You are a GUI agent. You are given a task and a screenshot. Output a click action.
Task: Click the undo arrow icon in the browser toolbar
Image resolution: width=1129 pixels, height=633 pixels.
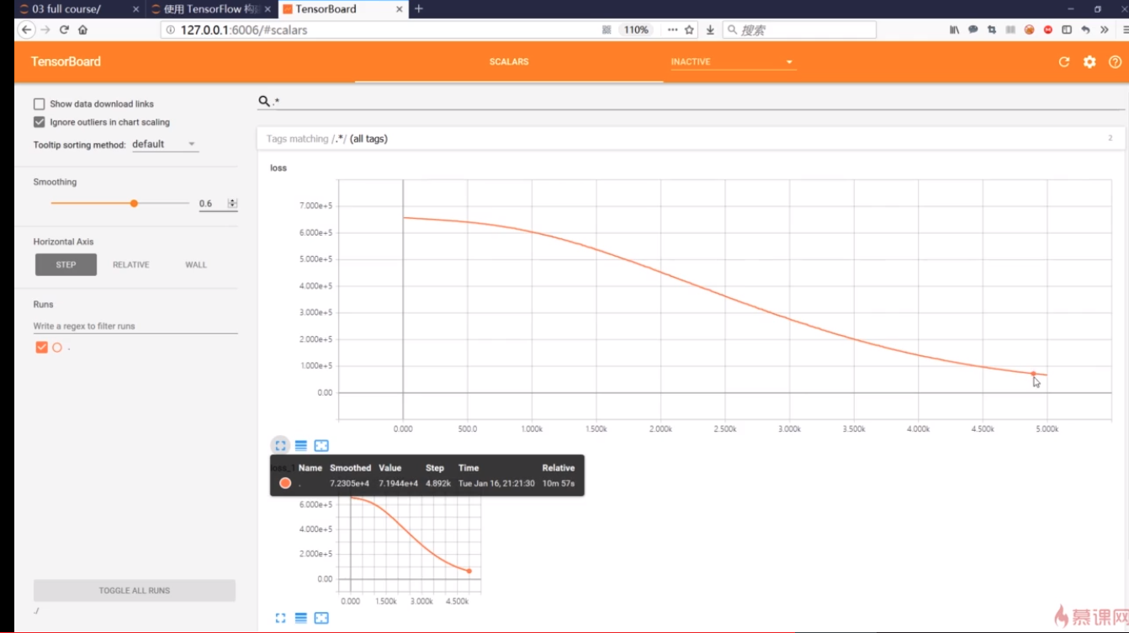click(1085, 29)
